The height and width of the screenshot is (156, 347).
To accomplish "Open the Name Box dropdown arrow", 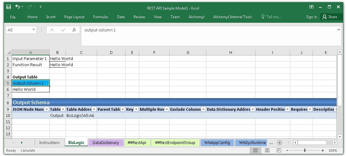I will coord(34,30).
